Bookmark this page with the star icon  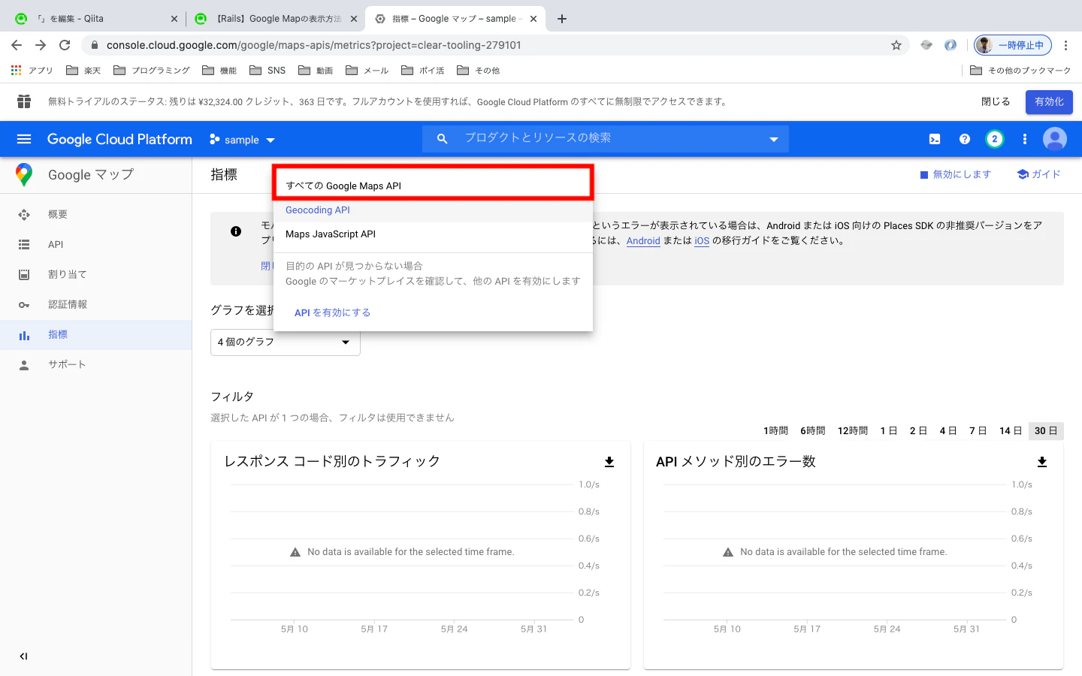[896, 45]
